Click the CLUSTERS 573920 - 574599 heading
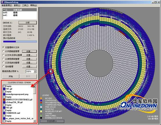Viewport: 161px width, 125px height. click(x=19, y=83)
